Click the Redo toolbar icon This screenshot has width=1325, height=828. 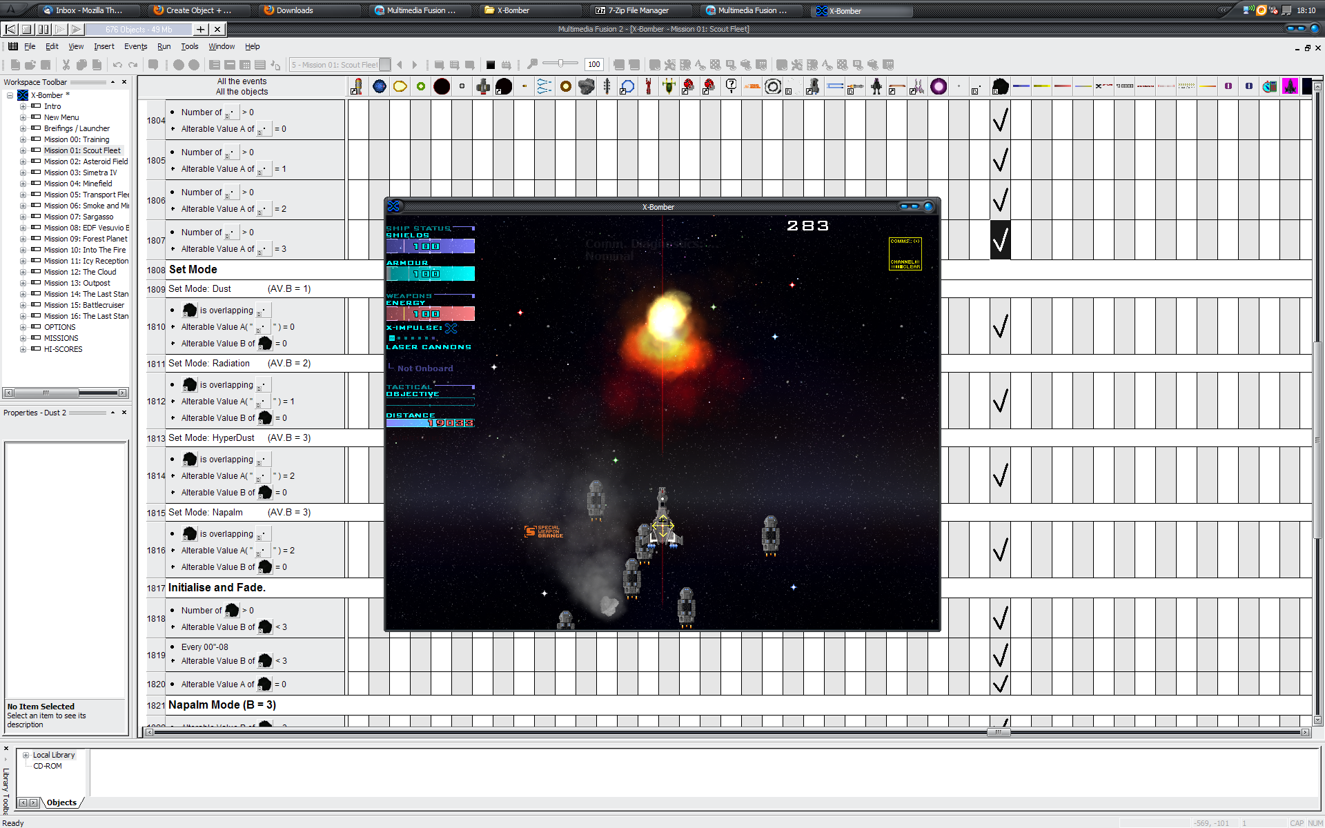coord(132,65)
